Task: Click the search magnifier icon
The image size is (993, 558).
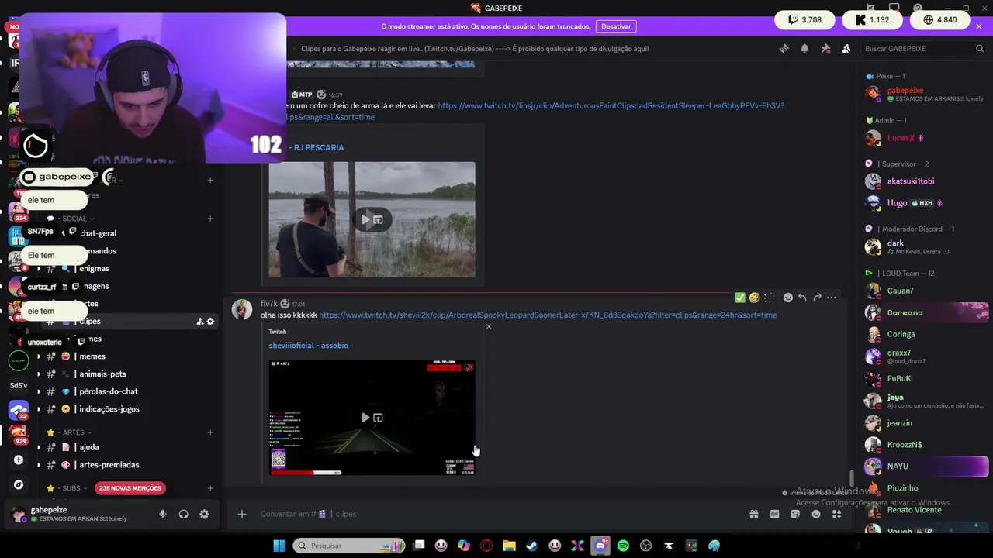Action: [x=980, y=48]
